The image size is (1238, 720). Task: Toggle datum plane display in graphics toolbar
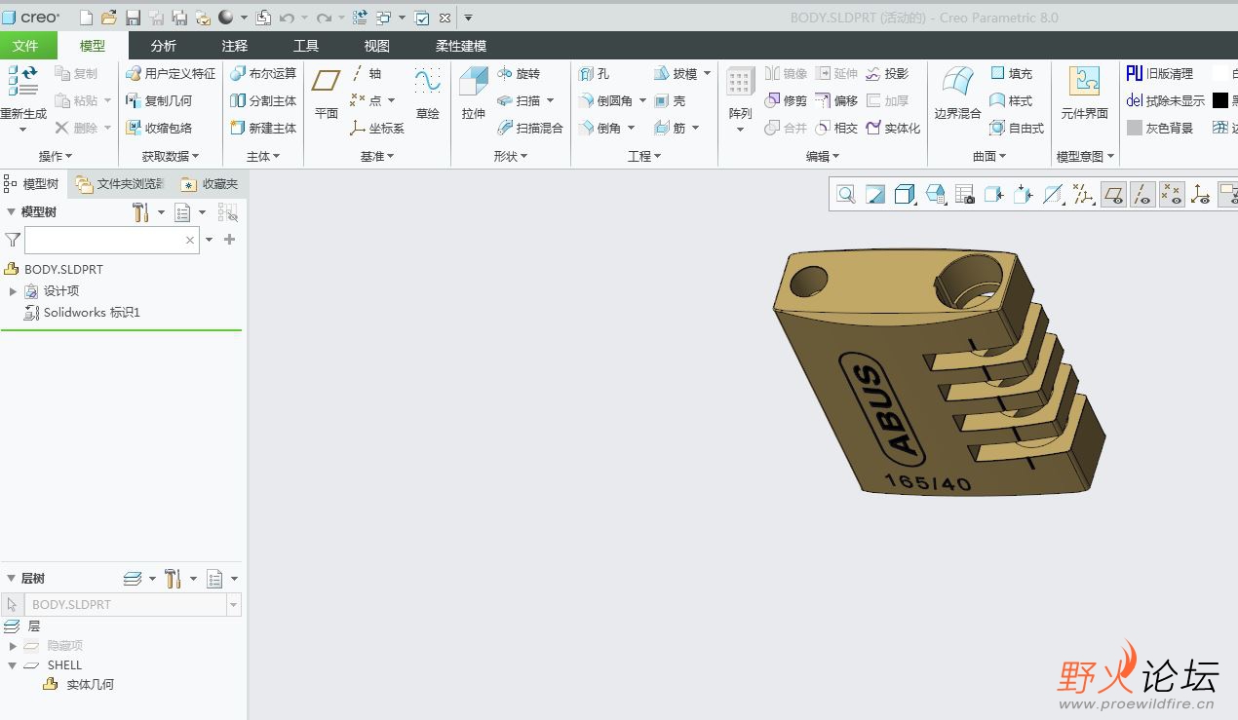1113,194
